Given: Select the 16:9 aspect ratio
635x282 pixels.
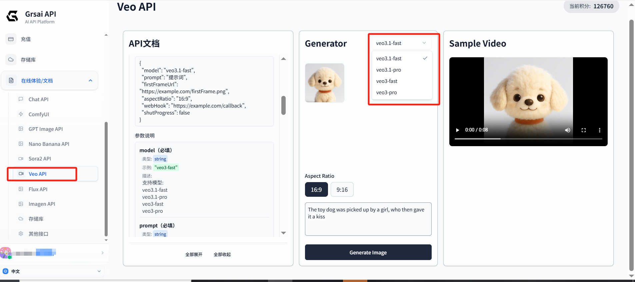Looking at the screenshot, I should 316,190.
